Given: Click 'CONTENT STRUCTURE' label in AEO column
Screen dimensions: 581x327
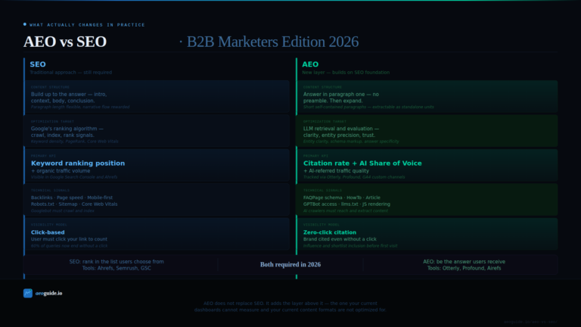Looking at the screenshot, I should (322, 87).
